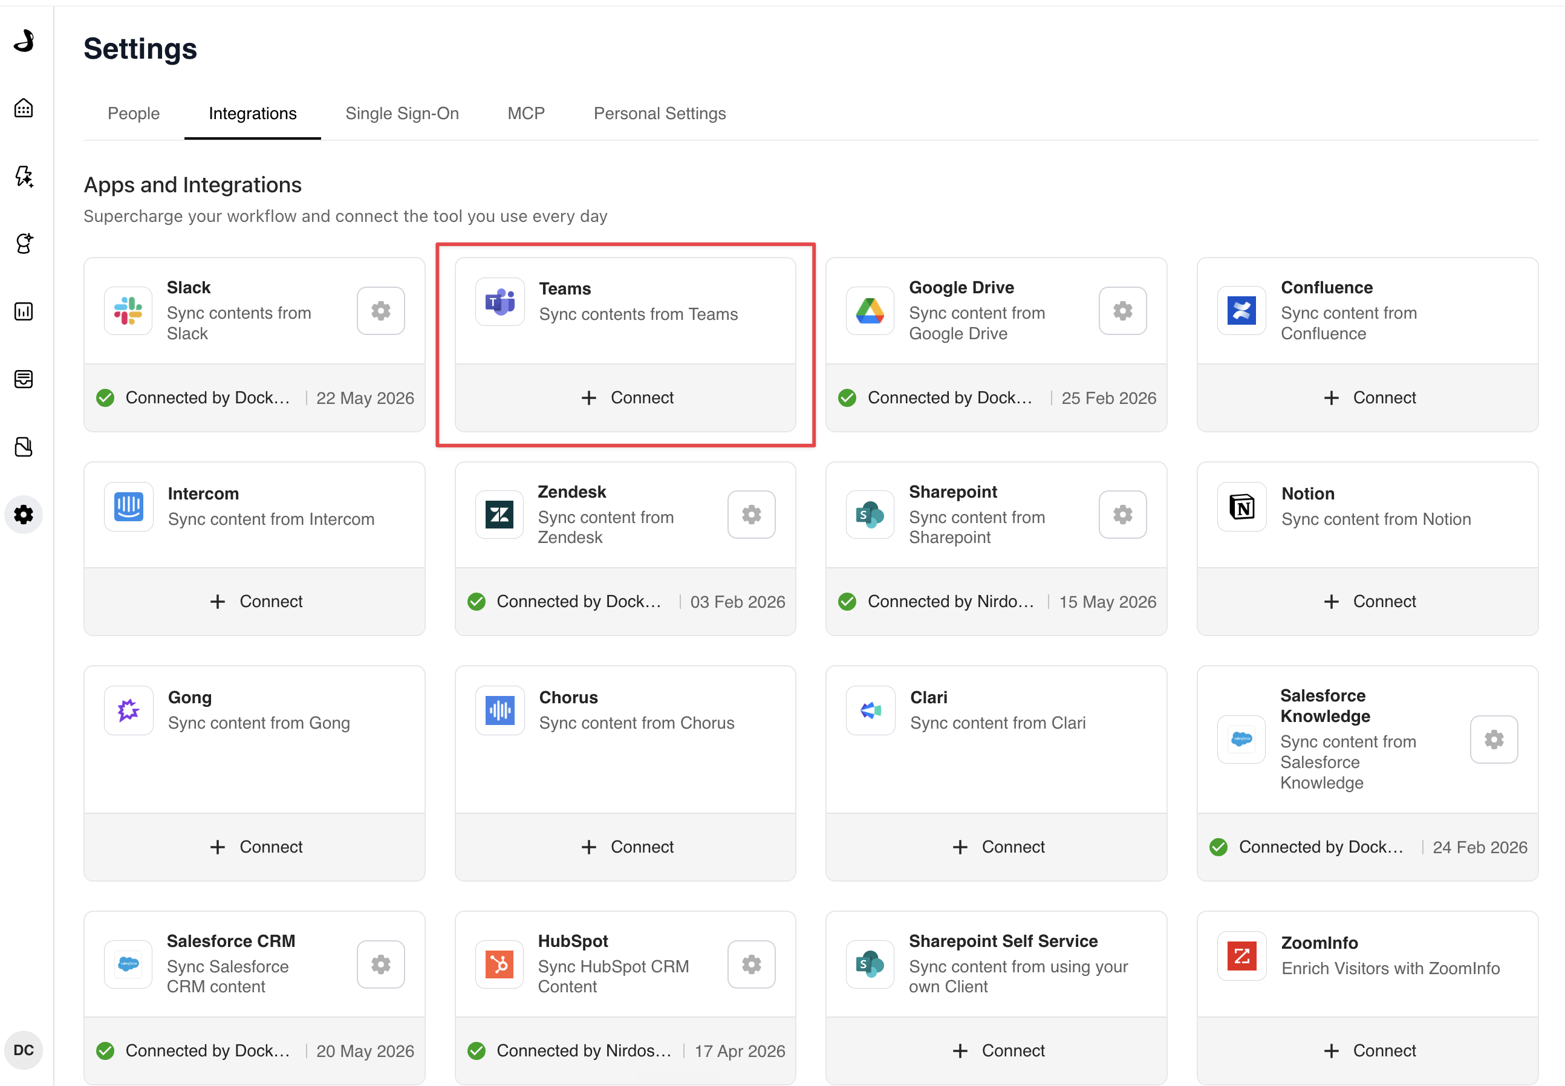Click Zendesk connected status 03 Feb 2026
1565x1086 pixels.
(x=626, y=602)
